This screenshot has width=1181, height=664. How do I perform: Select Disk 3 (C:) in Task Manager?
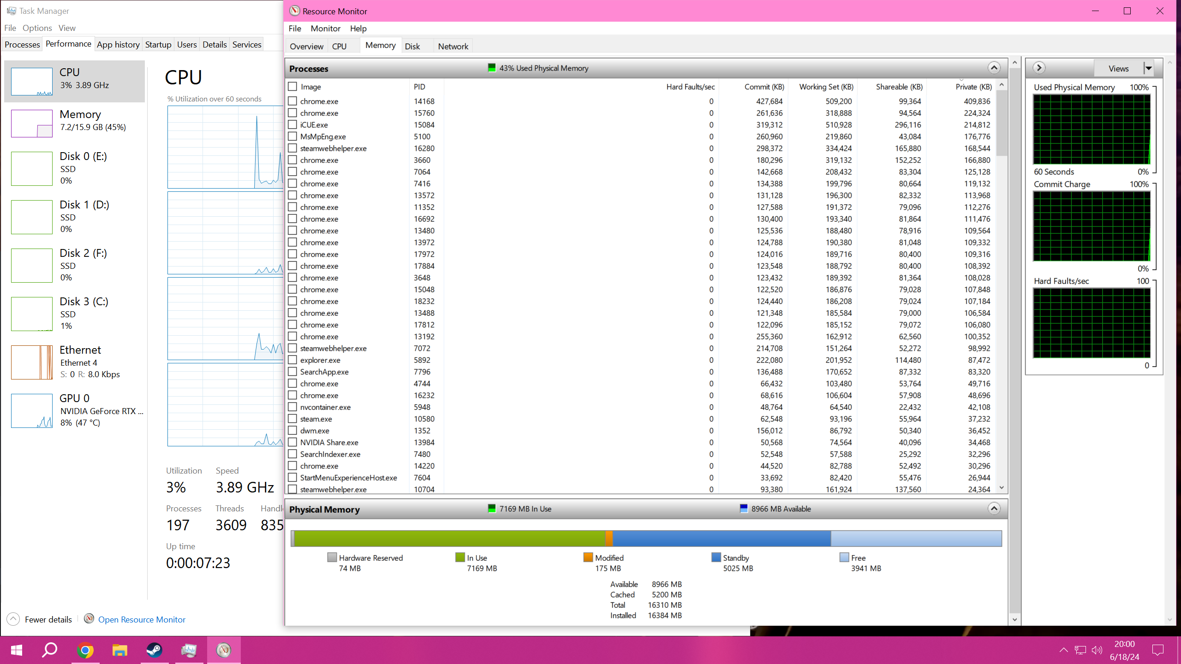tap(75, 314)
